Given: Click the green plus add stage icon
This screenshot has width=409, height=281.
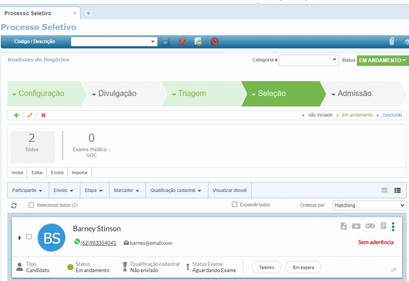Looking at the screenshot, I should (x=16, y=115).
